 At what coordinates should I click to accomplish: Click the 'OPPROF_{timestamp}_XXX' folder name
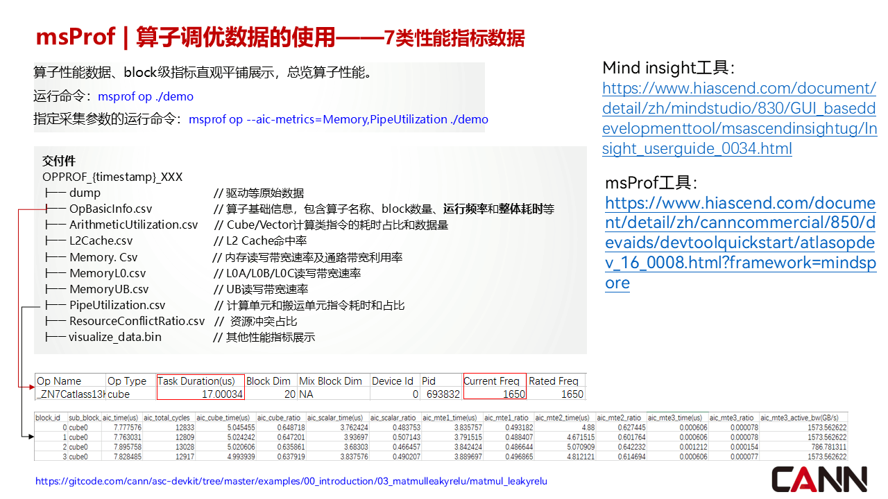(112, 177)
